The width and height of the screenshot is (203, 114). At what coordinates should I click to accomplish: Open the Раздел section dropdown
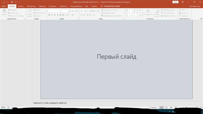[37, 16]
